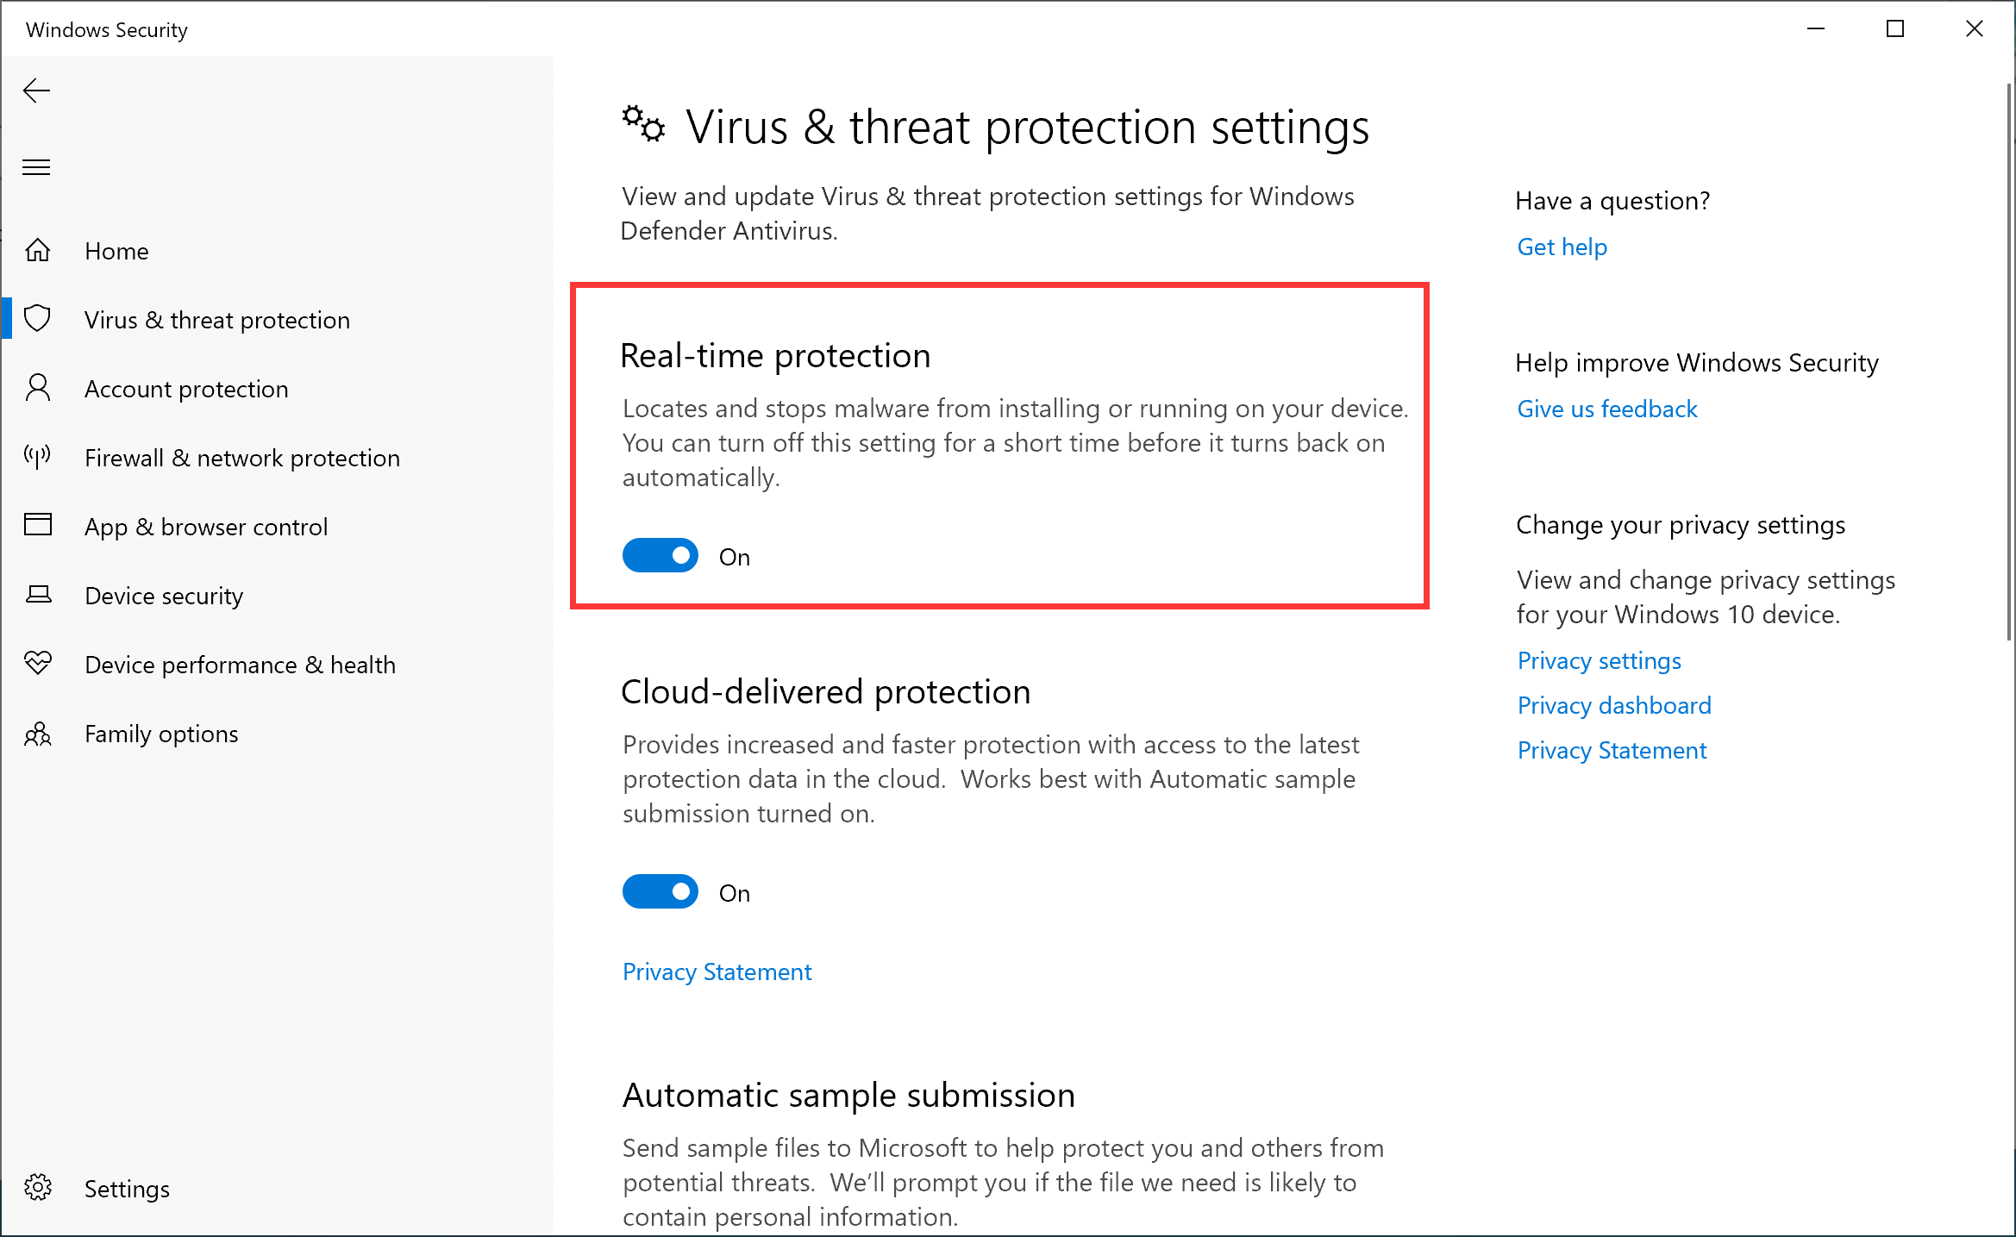Click the Account protection person icon
This screenshot has width=2016, height=1237.
click(38, 388)
